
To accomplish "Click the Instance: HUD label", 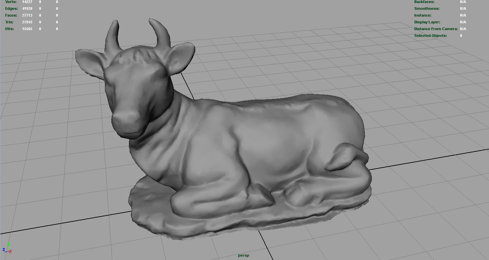I will (x=423, y=15).
